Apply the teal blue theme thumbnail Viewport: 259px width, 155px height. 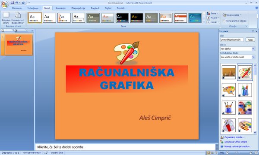click(195, 18)
